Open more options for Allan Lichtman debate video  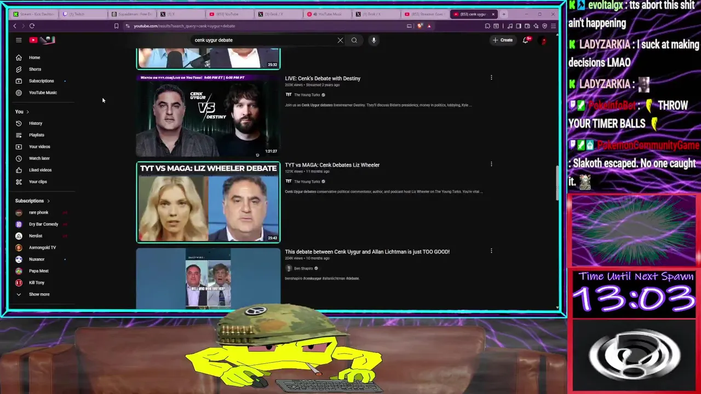[x=491, y=251]
